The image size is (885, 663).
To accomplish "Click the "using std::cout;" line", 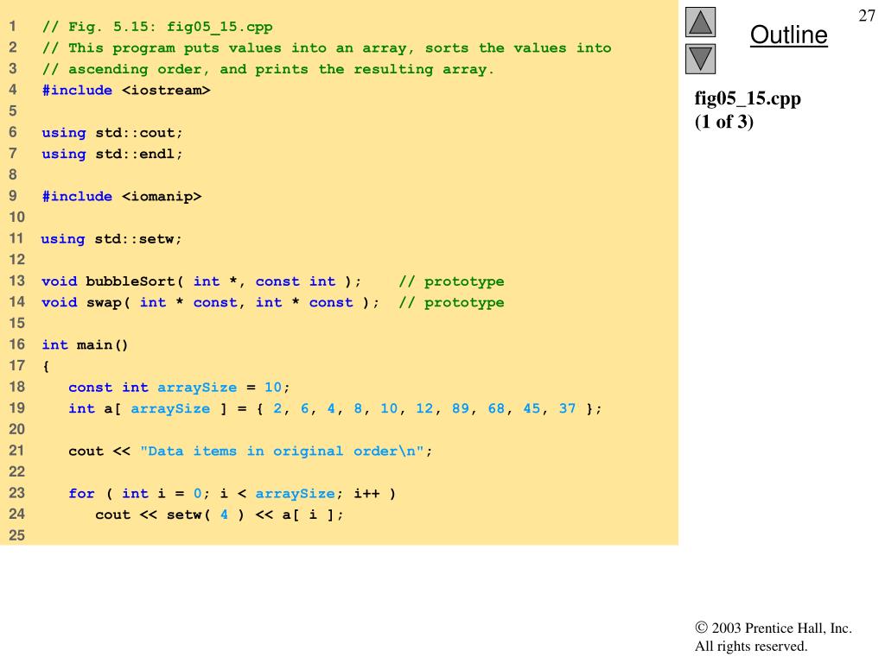I will (112, 133).
